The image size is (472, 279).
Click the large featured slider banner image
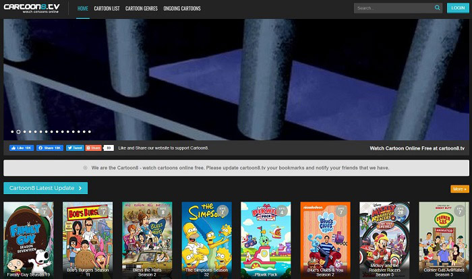click(236, 80)
